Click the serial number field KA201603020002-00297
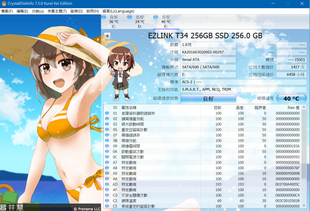The width and height of the screenshot is (310, 211). (208, 52)
